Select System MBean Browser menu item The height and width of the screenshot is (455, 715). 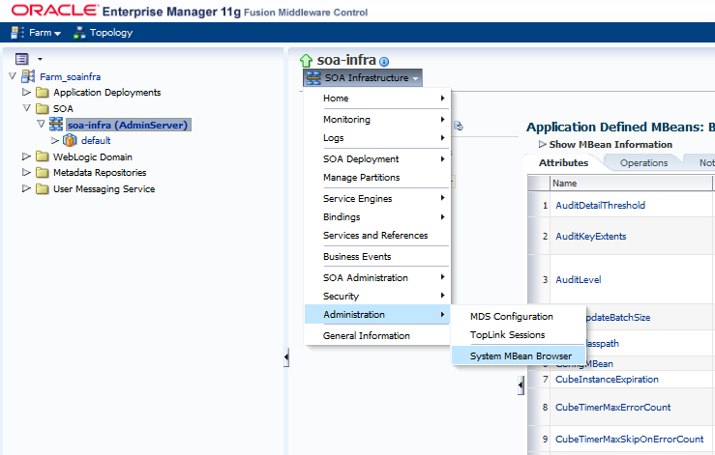pos(521,356)
